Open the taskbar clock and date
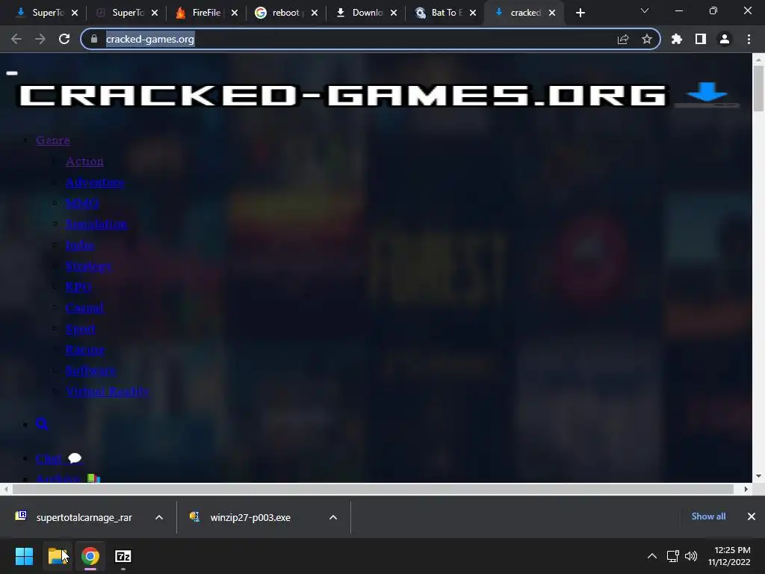The height and width of the screenshot is (574, 765). [x=729, y=556]
